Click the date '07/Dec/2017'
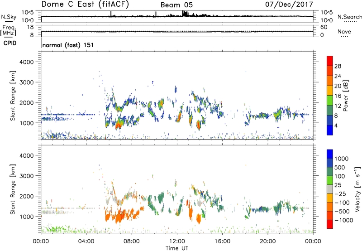 289,4
